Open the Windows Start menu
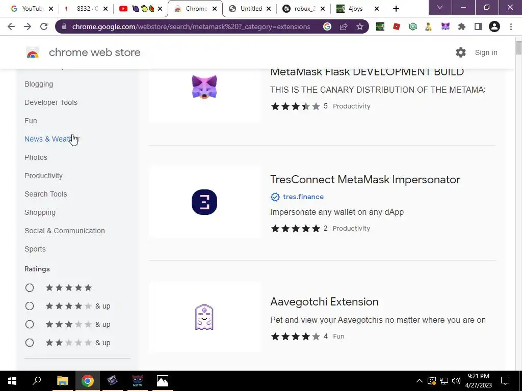The width and height of the screenshot is (522, 391). pyautogui.click(x=12, y=381)
